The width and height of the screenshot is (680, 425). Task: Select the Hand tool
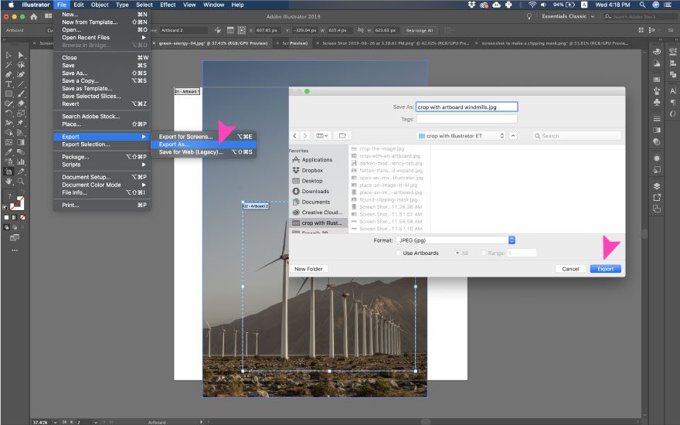[8, 181]
